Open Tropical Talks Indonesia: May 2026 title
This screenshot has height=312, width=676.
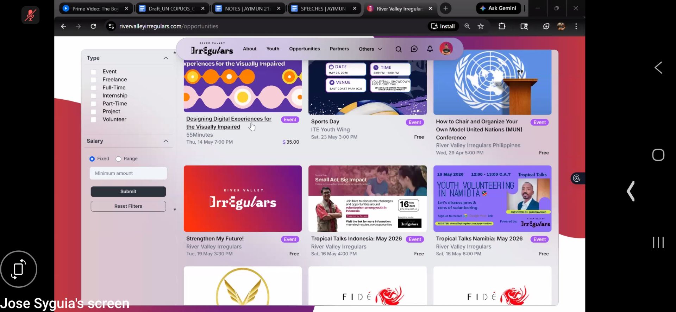tap(356, 239)
